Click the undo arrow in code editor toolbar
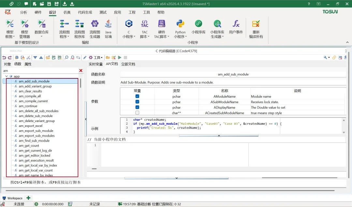The height and width of the screenshot is (207, 352). pyautogui.click(x=4, y=58)
